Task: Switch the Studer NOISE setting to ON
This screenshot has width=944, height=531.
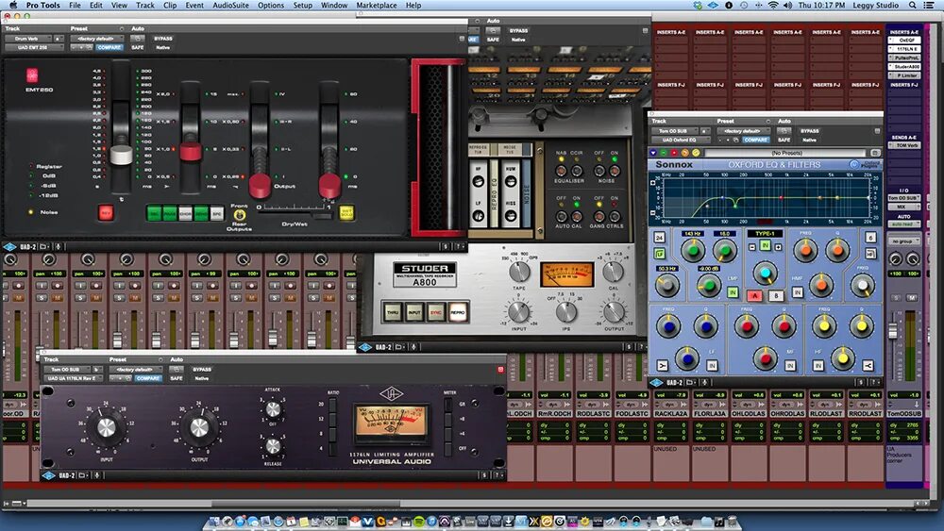Action: tap(615, 172)
